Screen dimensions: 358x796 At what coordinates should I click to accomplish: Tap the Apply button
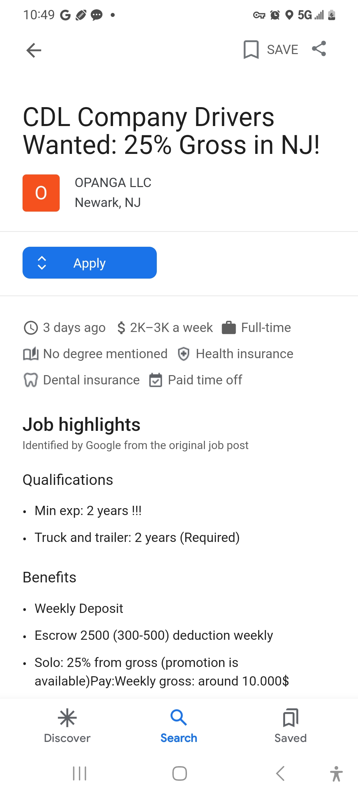click(x=89, y=263)
